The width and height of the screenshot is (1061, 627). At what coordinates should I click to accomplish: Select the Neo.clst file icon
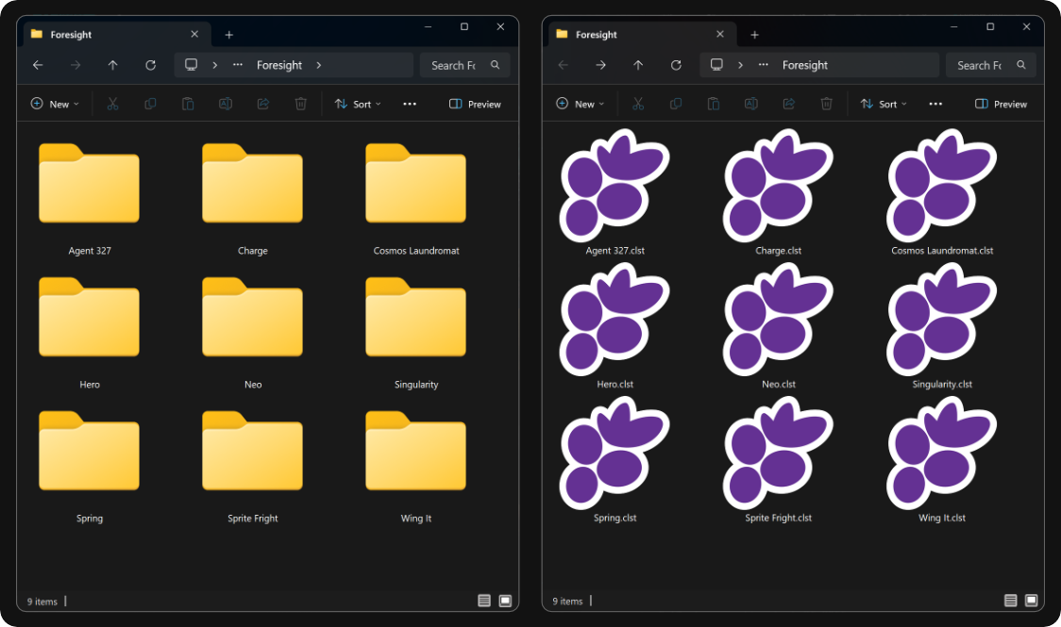[x=778, y=320]
